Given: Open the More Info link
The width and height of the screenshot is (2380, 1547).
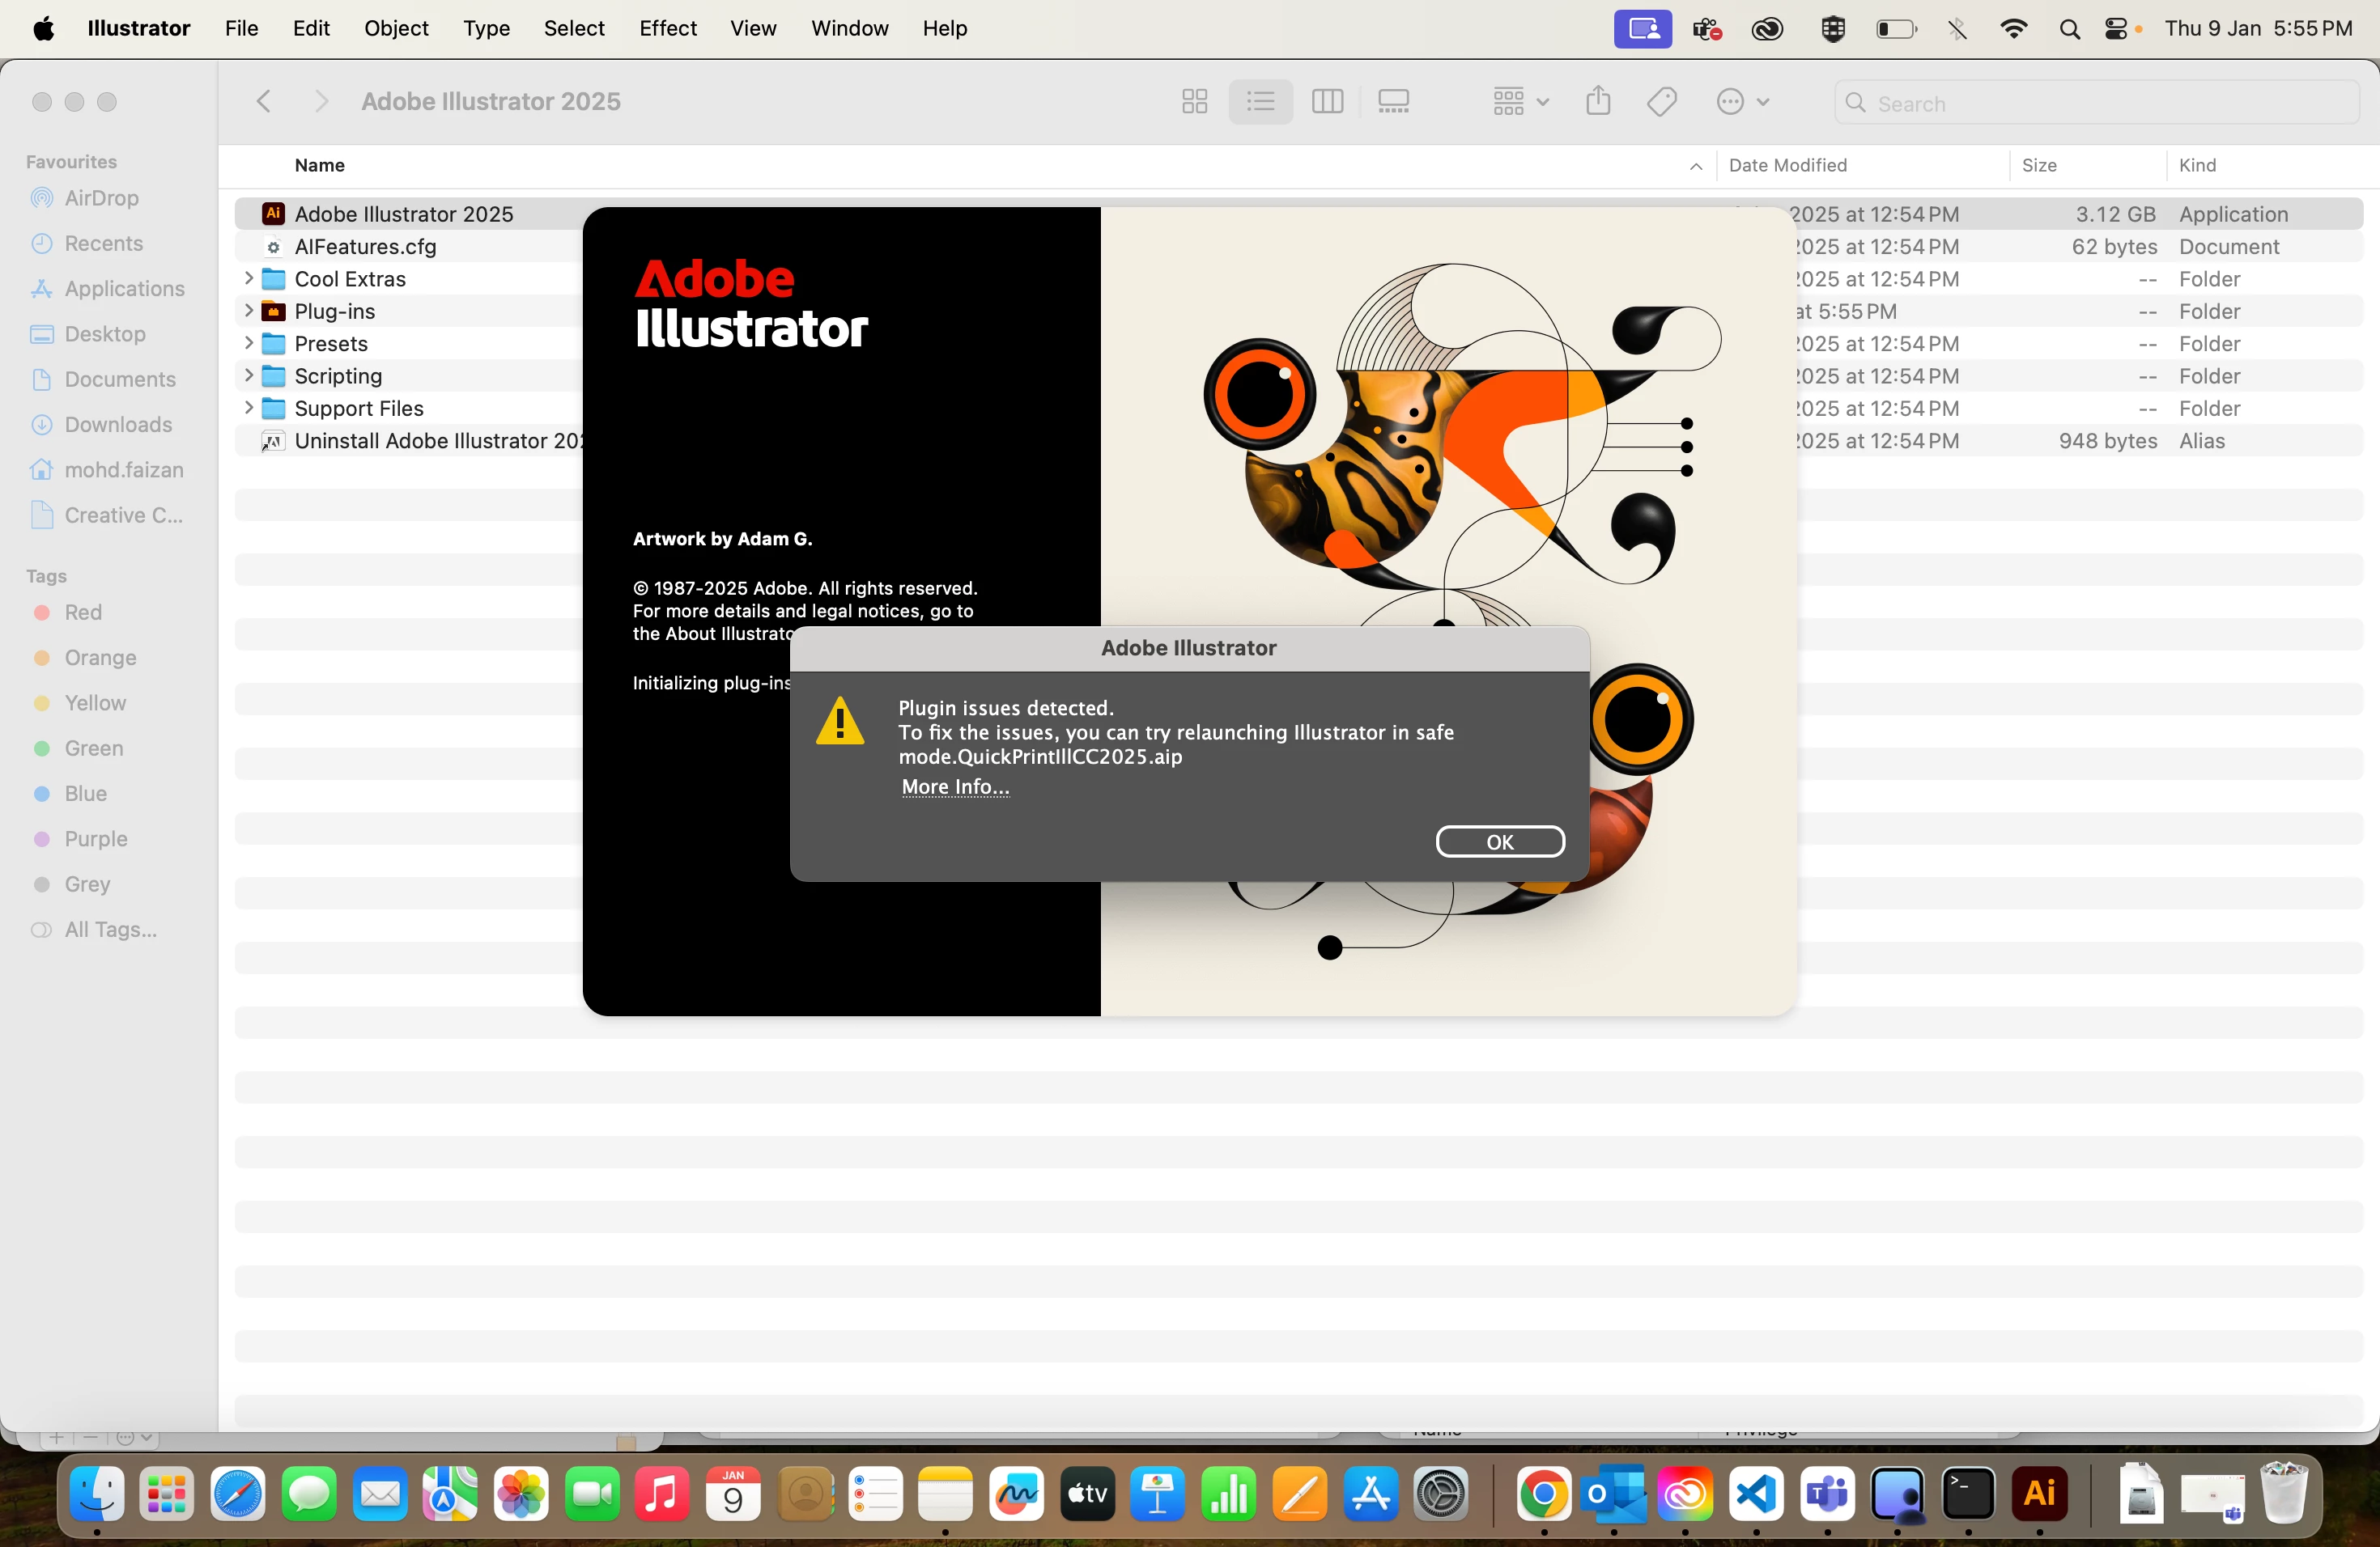Looking at the screenshot, I should click(x=955, y=786).
